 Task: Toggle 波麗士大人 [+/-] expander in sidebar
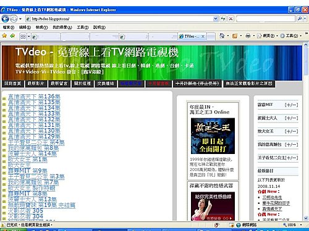[291, 118]
